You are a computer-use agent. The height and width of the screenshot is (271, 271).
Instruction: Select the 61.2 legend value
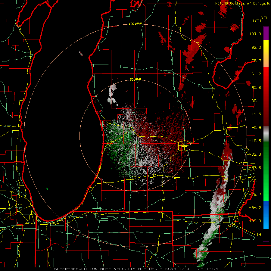pos(256,74)
